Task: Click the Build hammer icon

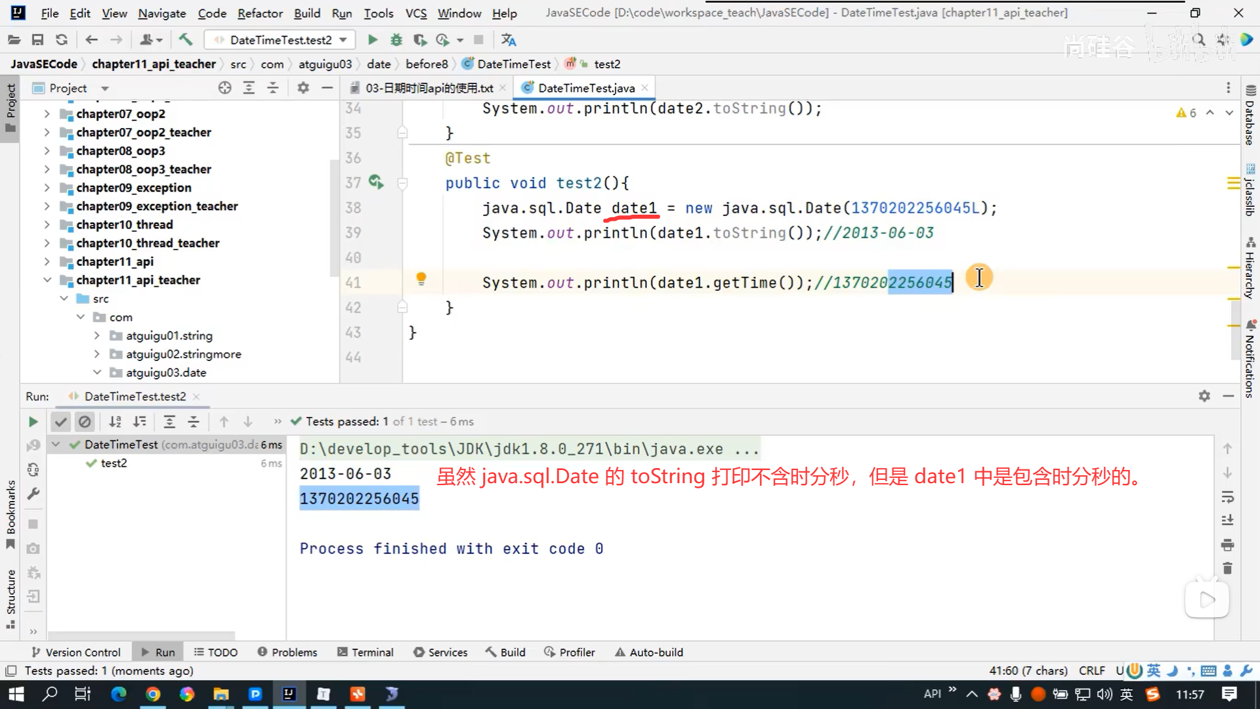Action: click(x=186, y=40)
